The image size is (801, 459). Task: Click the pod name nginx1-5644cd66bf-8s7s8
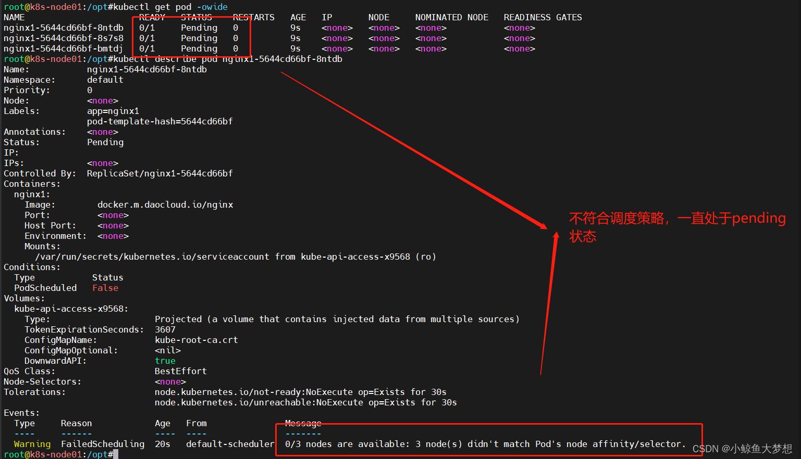64,38
